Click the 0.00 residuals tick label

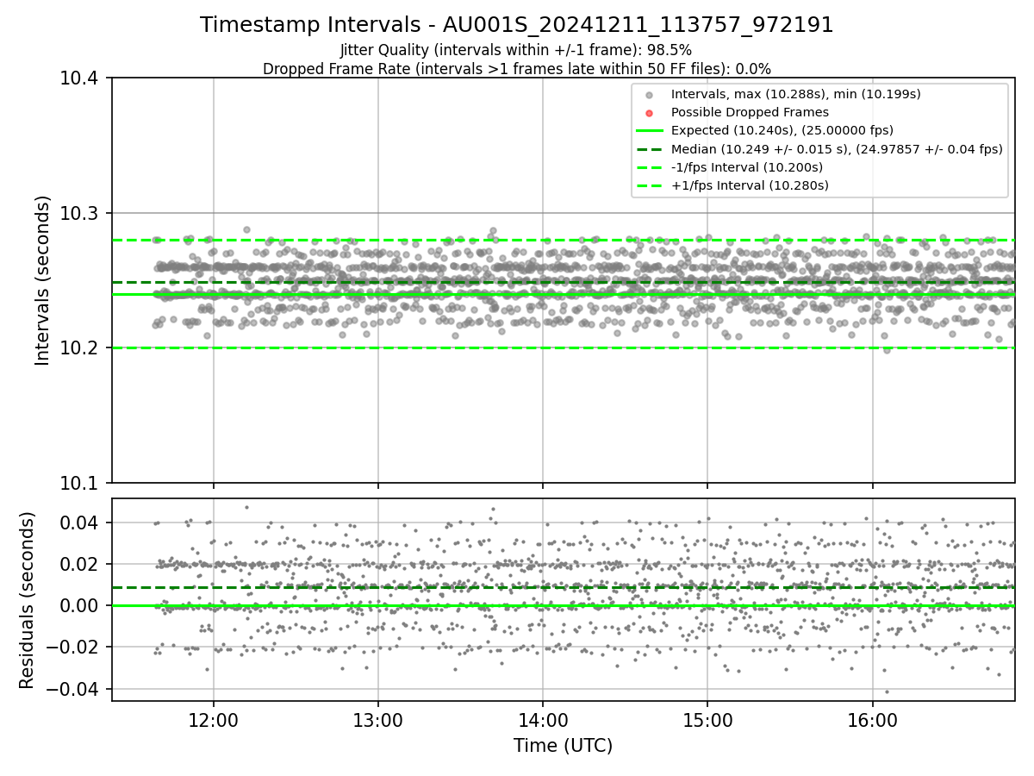click(x=81, y=606)
